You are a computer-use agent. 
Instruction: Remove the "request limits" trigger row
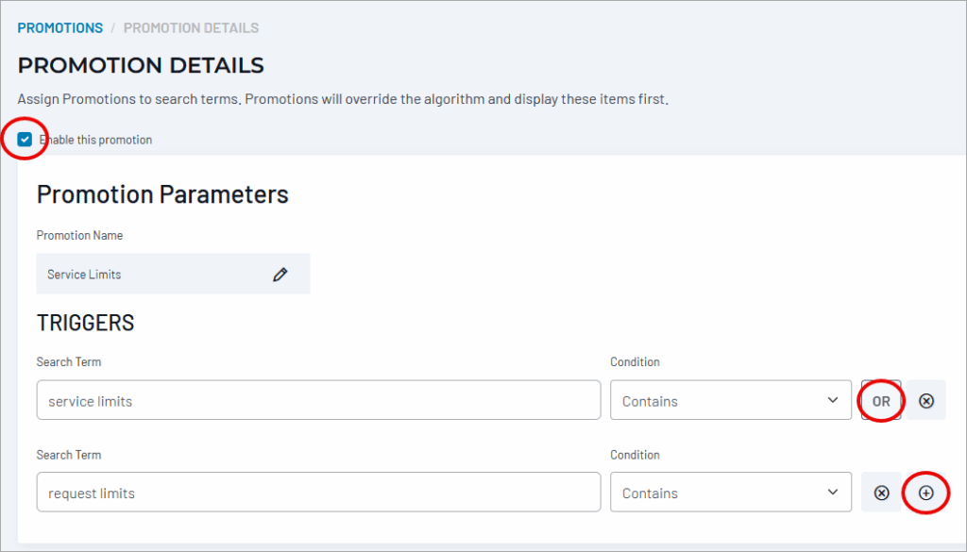pos(881,493)
